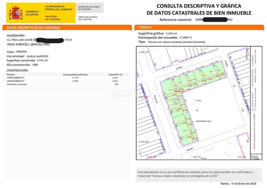Image resolution: width=267 pixels, height=188 pixels.
Task: Select the disclaimer 'Este documento no es una certificación'
Action: (x=199, y=175)
